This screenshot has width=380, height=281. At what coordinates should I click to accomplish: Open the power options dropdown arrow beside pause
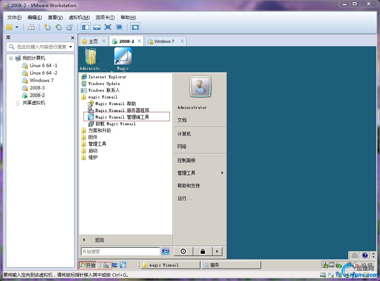17,27
